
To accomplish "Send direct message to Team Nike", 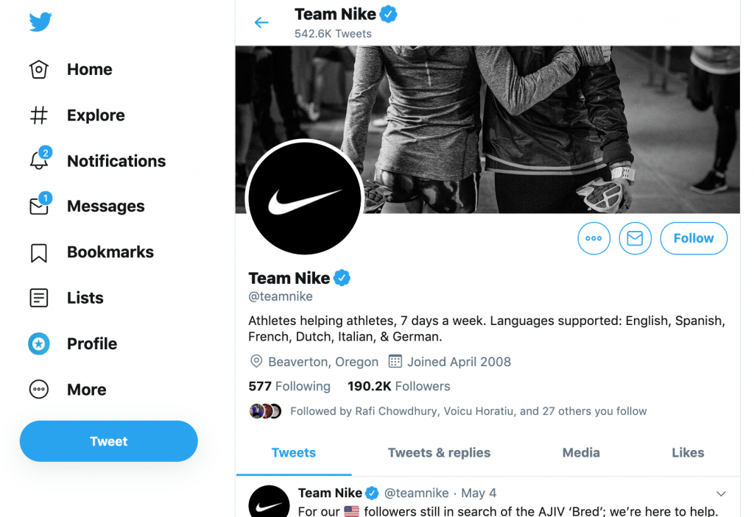I will point(635,238).
